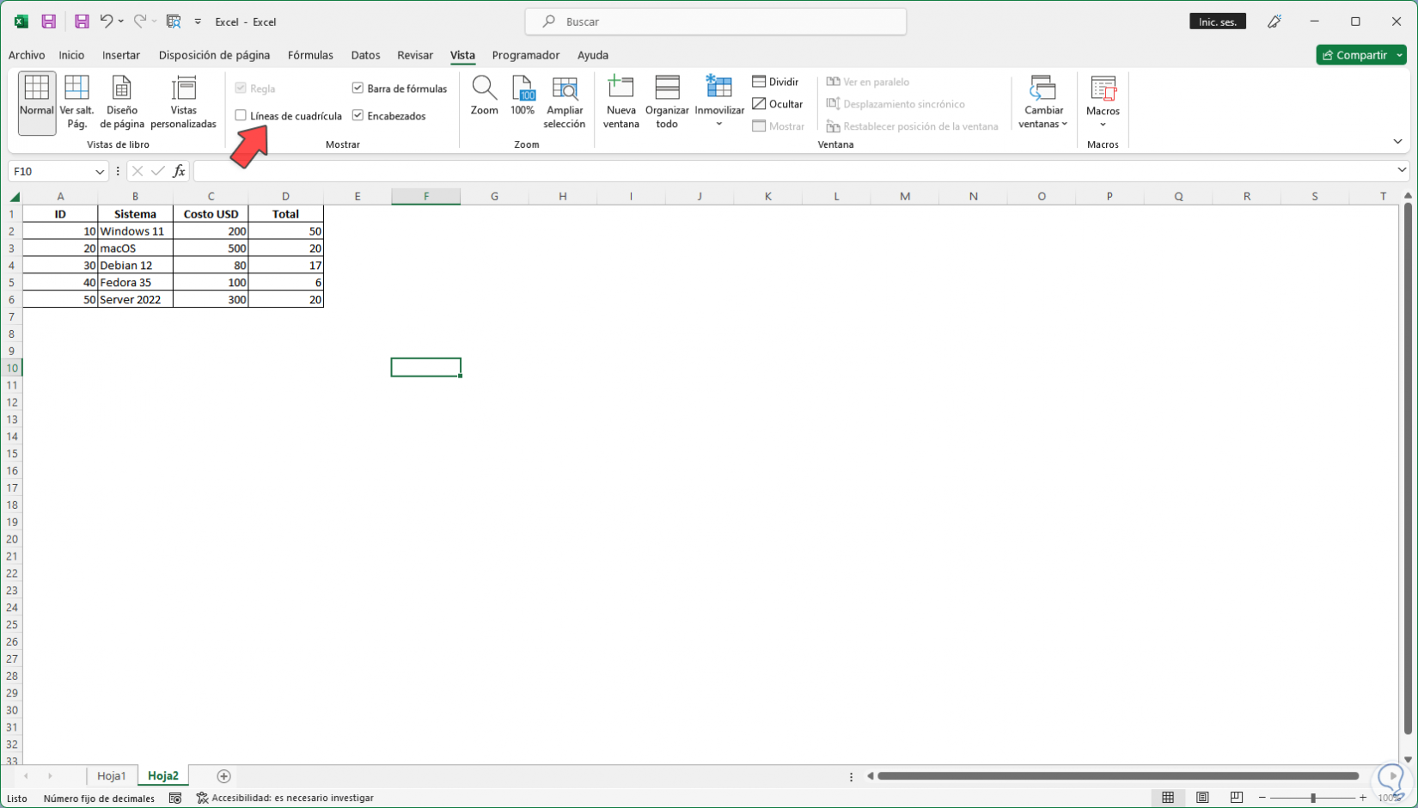Switch to Page Layout view in status bar
This screenshot has height=808, width=1418.
click(x=1202, y=798)
